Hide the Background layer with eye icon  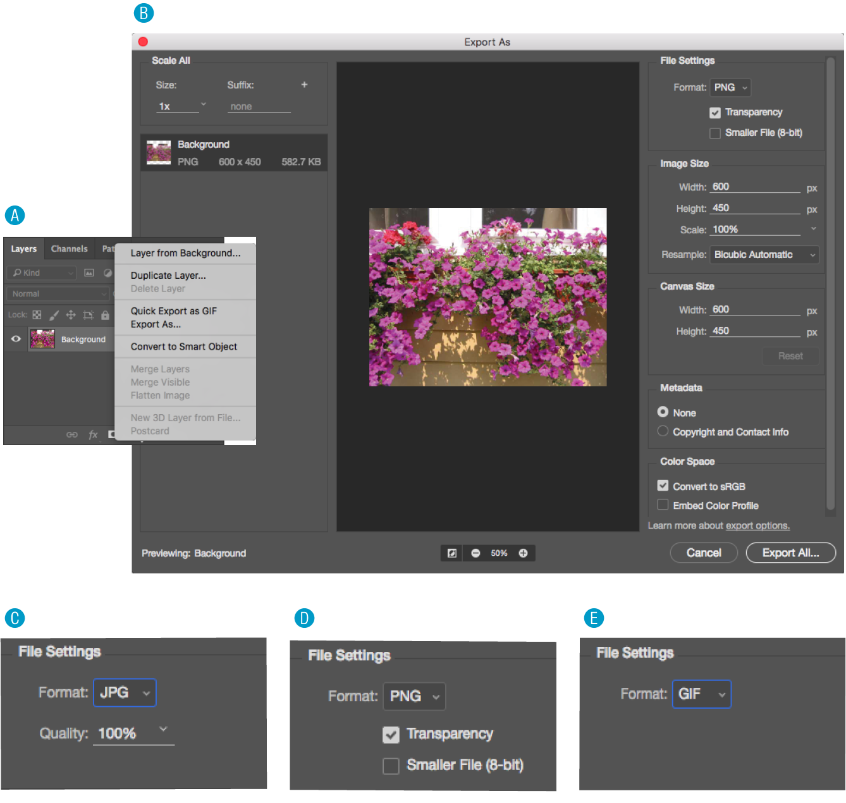pos(16,339)
